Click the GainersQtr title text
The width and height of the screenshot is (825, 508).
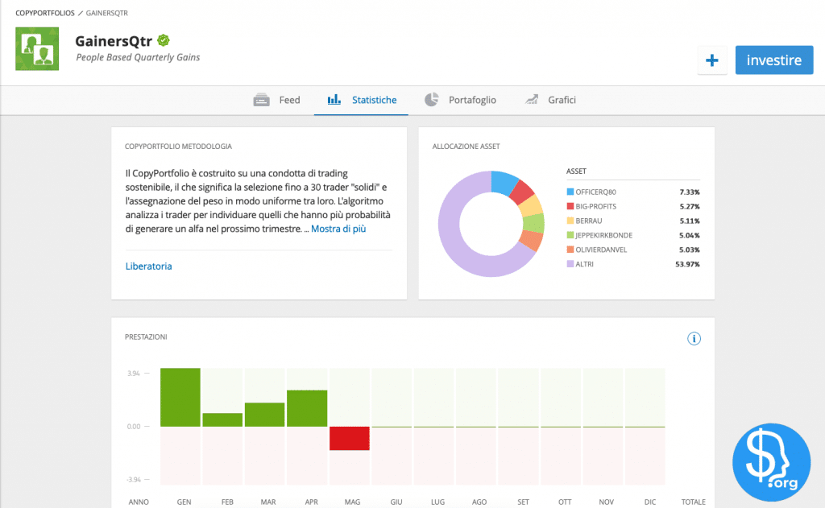point(114,41)
